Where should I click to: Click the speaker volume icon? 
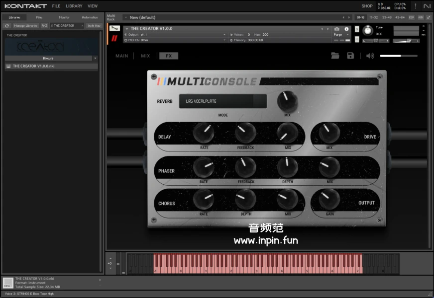370,56
